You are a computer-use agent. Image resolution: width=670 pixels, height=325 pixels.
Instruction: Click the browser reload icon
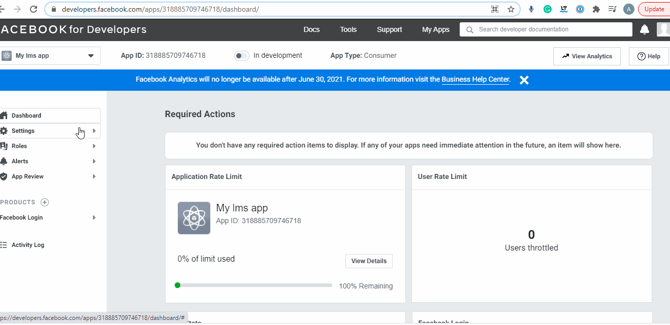[34, 9]
